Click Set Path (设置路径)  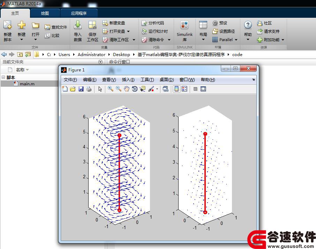[x=224, y=31]
